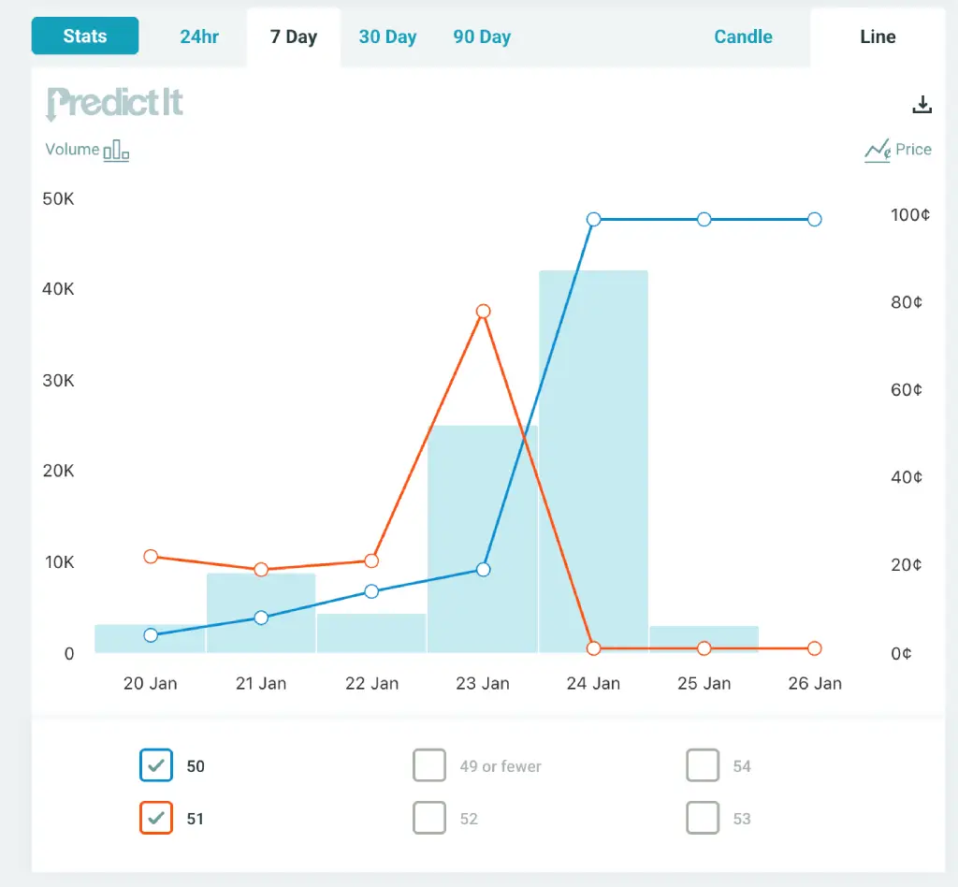Click the '23 Jan' axis label
Screen dimensions: 958x887
pyautogui.click(x=483, y=684)
